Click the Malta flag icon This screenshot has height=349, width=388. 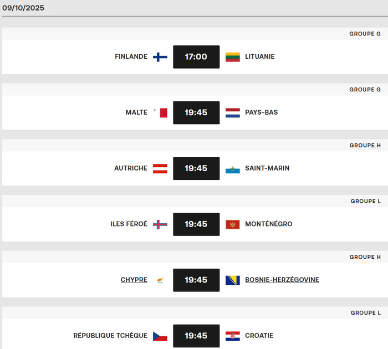tap(162, 113)
